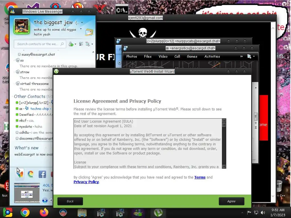Viewport: 291px width, 218px height.
Task: Click the Agree button in µTorrent wizard
Action: tap(231, 201)
